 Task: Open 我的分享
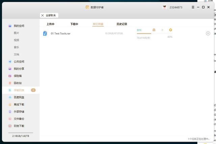pos(19,69)
